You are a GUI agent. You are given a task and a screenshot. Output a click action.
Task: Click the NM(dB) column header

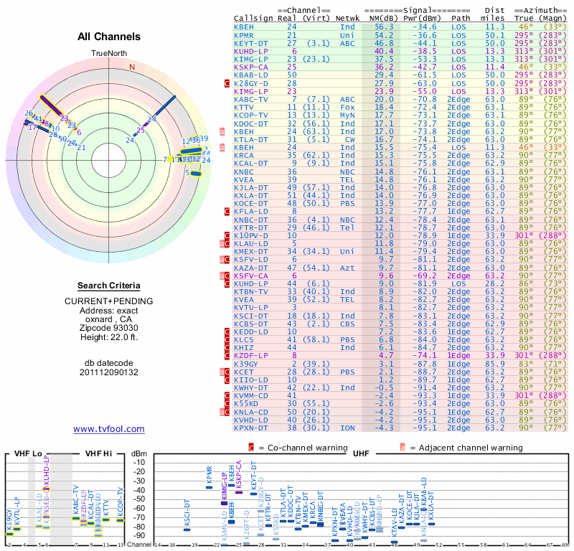384,19
